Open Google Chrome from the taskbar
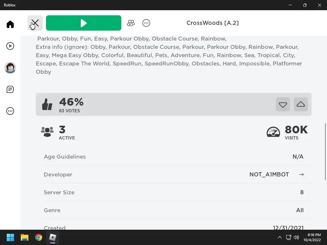The image size is (327, 245). (39, 237)
